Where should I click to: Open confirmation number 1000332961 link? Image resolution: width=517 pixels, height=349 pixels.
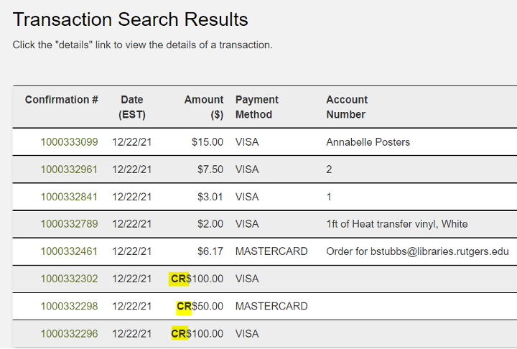69,169
